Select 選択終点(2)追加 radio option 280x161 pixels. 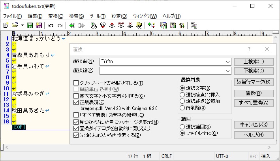click(182, 101)
